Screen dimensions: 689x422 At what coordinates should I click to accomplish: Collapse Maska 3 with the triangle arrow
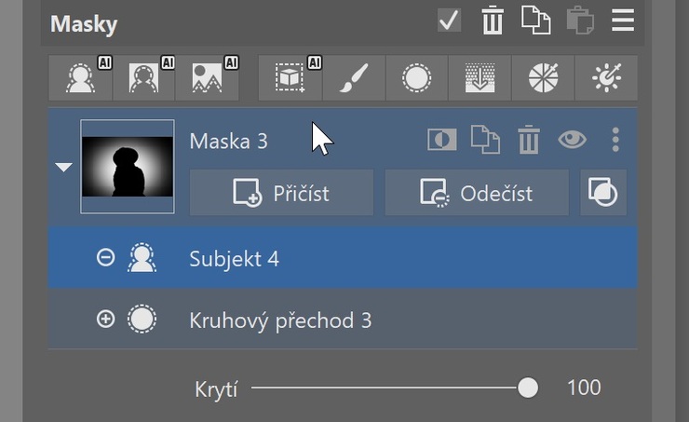(63, 167)
